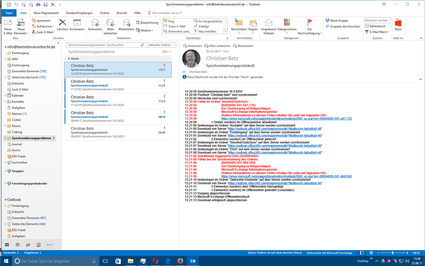Open the Microsoft support link ending a47-733
Image resolution: width=425 pixels, height=266 pixels.
(286, 118)
